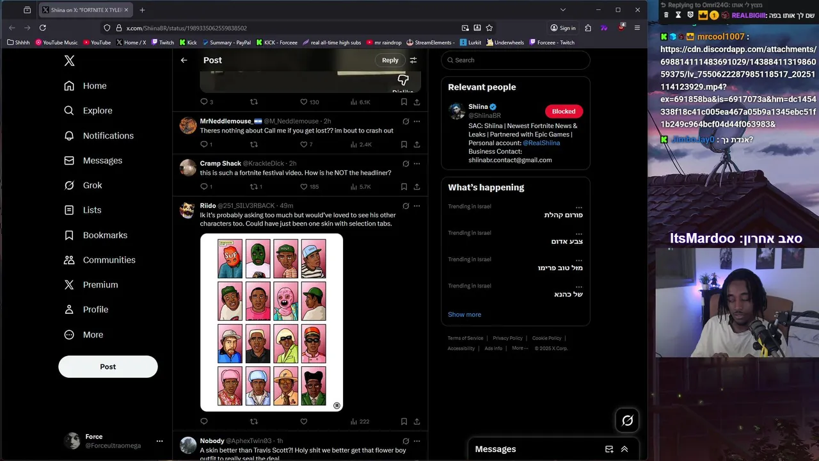
Task: Go to X home via the logo
Action: point(69,61)
